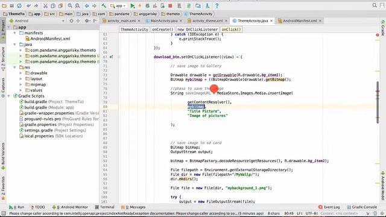Click the red error indicator in gutter
The image size is (386, 217).
(x=378, y=35)
